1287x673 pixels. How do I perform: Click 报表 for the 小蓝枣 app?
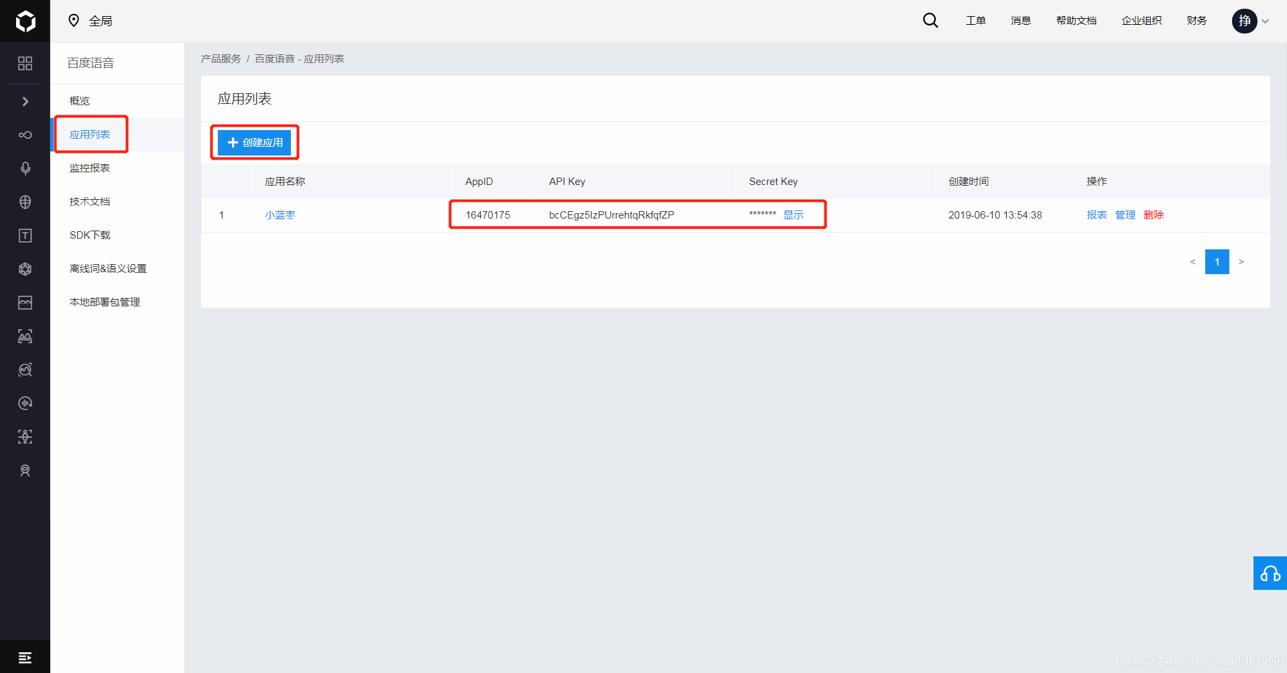1097,215
